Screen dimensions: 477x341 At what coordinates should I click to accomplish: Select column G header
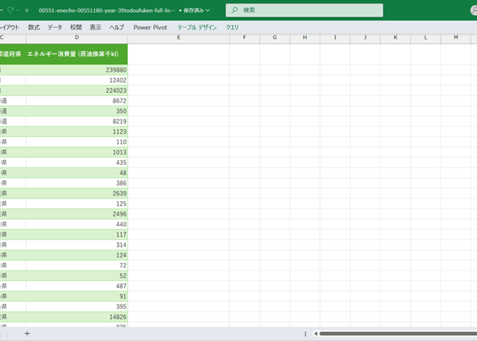coord(275,37)
